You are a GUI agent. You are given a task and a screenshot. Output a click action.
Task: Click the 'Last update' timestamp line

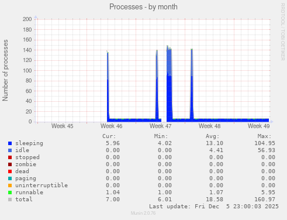coord(214,207)
